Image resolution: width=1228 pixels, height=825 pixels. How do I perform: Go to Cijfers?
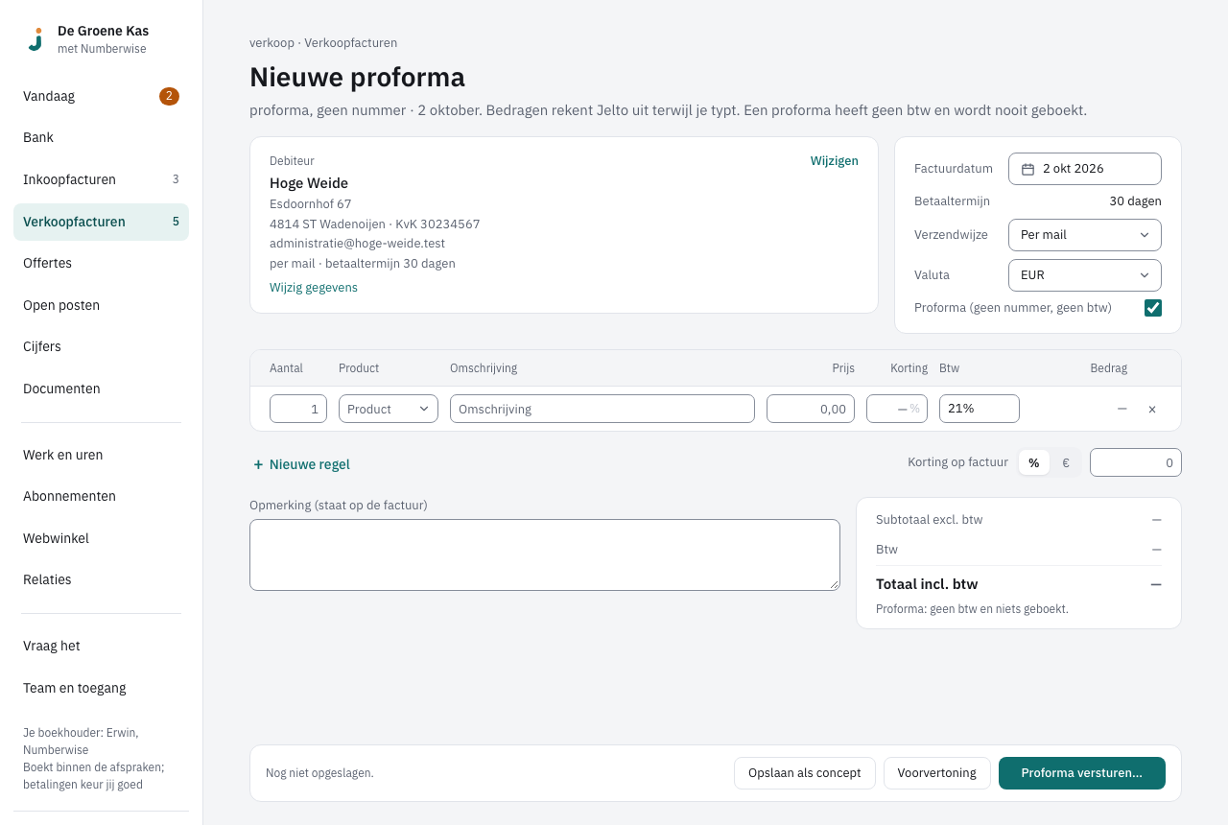(x=101, y=346)
